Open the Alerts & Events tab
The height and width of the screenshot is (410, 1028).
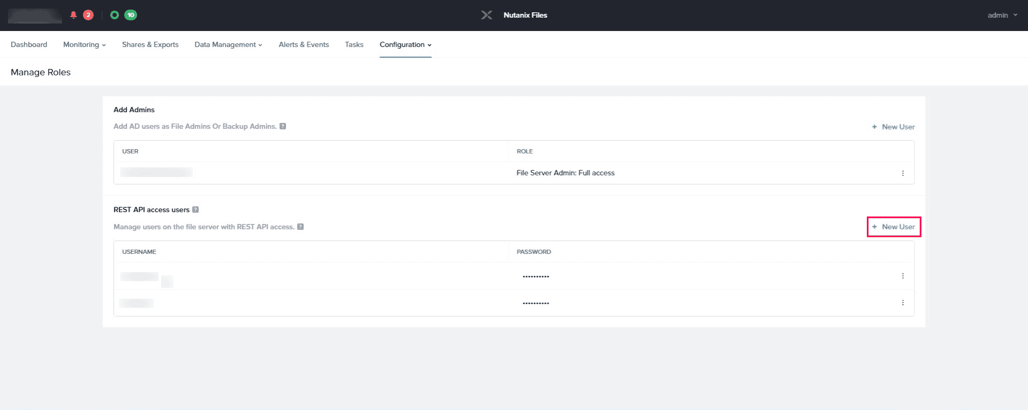click(304, 44)
